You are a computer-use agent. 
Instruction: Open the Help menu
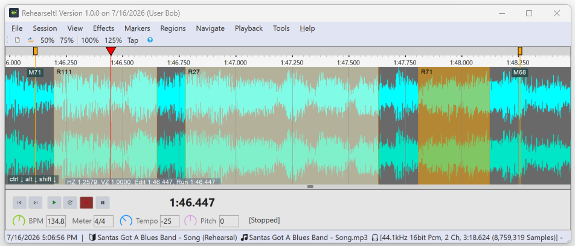click(307, 28)
